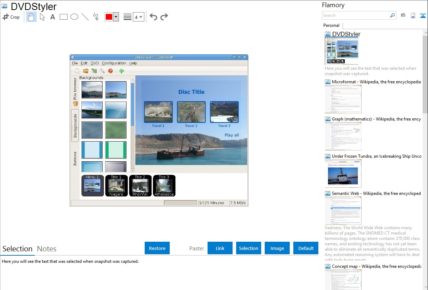
Task: Select the arrow pointer tool
Action: click(x=42, y=17)
